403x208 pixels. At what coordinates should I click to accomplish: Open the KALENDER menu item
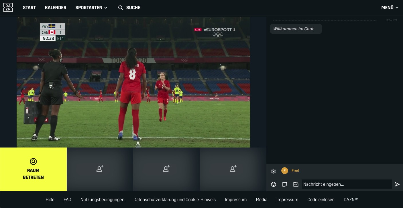coord(56,8)
